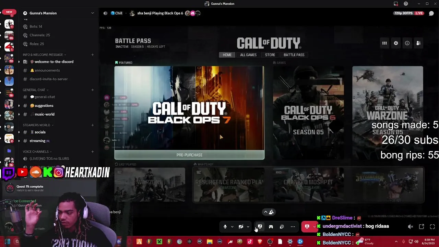Create channel in GENERAL CHAT category
The height and width of the screenshot is (247, 439).
tap(93, 90)
